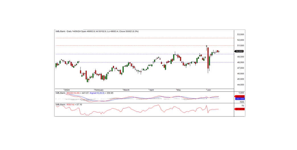Click the 'February' date axis label
Viewport: 297px width, 150px height.
pyautogui.click(x=99, y=90)
